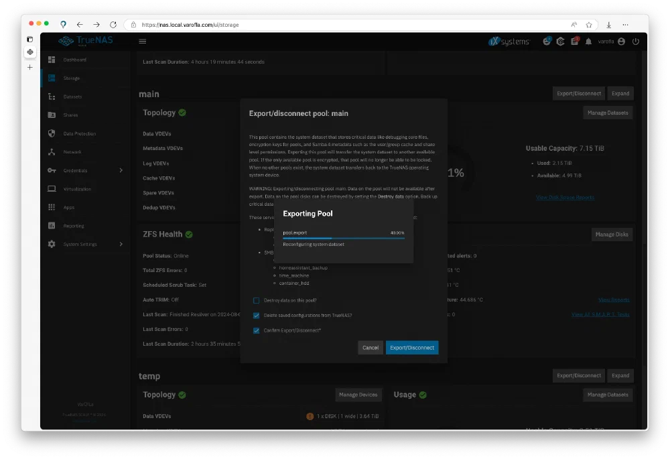Open the tasks clipboard icon with badge

575,41
